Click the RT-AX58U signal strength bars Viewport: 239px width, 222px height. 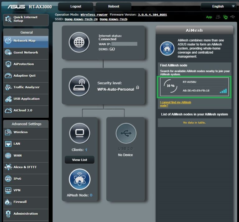click(223, 91)
